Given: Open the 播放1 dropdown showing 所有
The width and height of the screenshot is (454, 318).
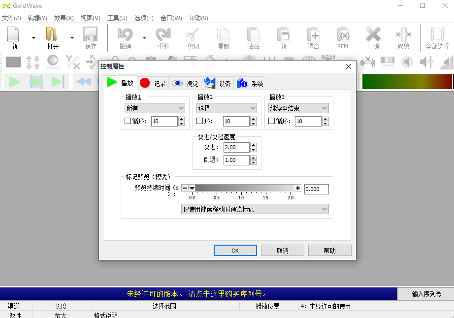Looking at the screenshot, I should [155, 108].
